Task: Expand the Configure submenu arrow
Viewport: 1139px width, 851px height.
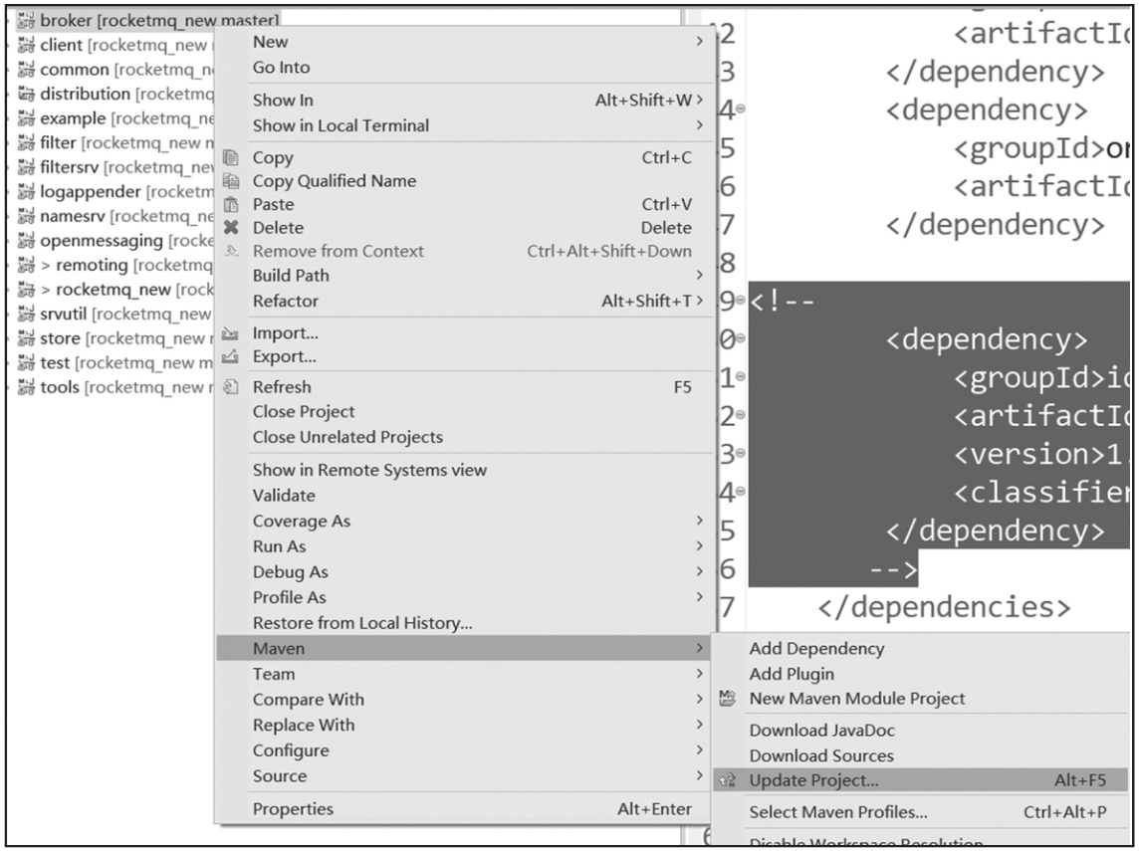Action: (700, 750)
